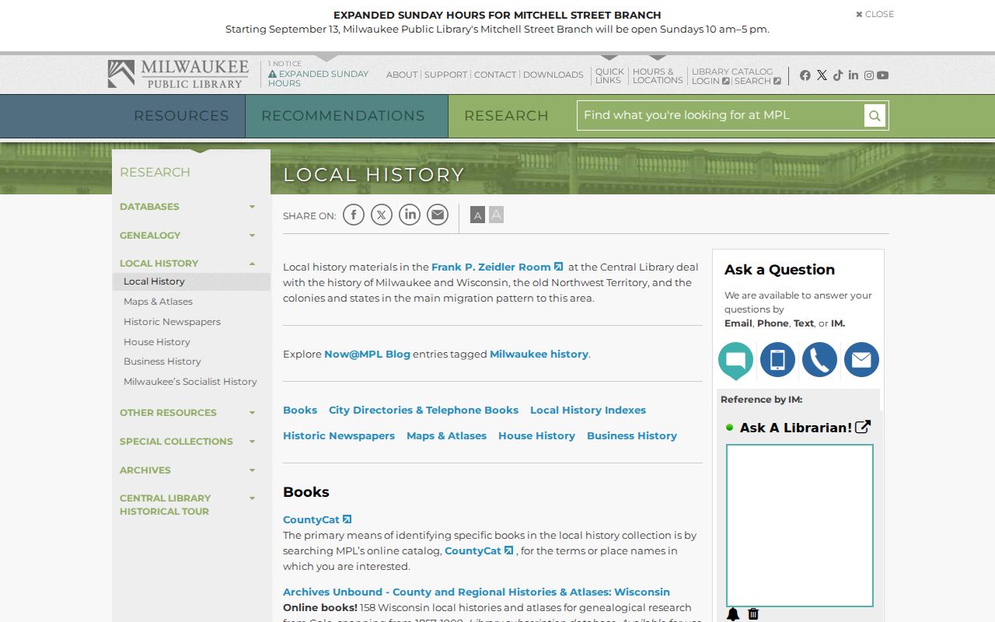Open the CountyCat heading link

pos(317,519)
